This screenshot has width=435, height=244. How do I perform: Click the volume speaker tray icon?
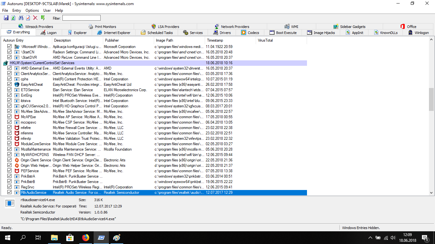point(393,238)
